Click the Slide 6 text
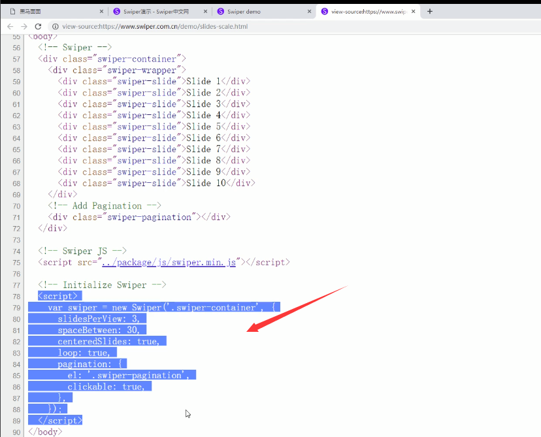The width and height of the screenshot is (541, 437). point(204,138)
